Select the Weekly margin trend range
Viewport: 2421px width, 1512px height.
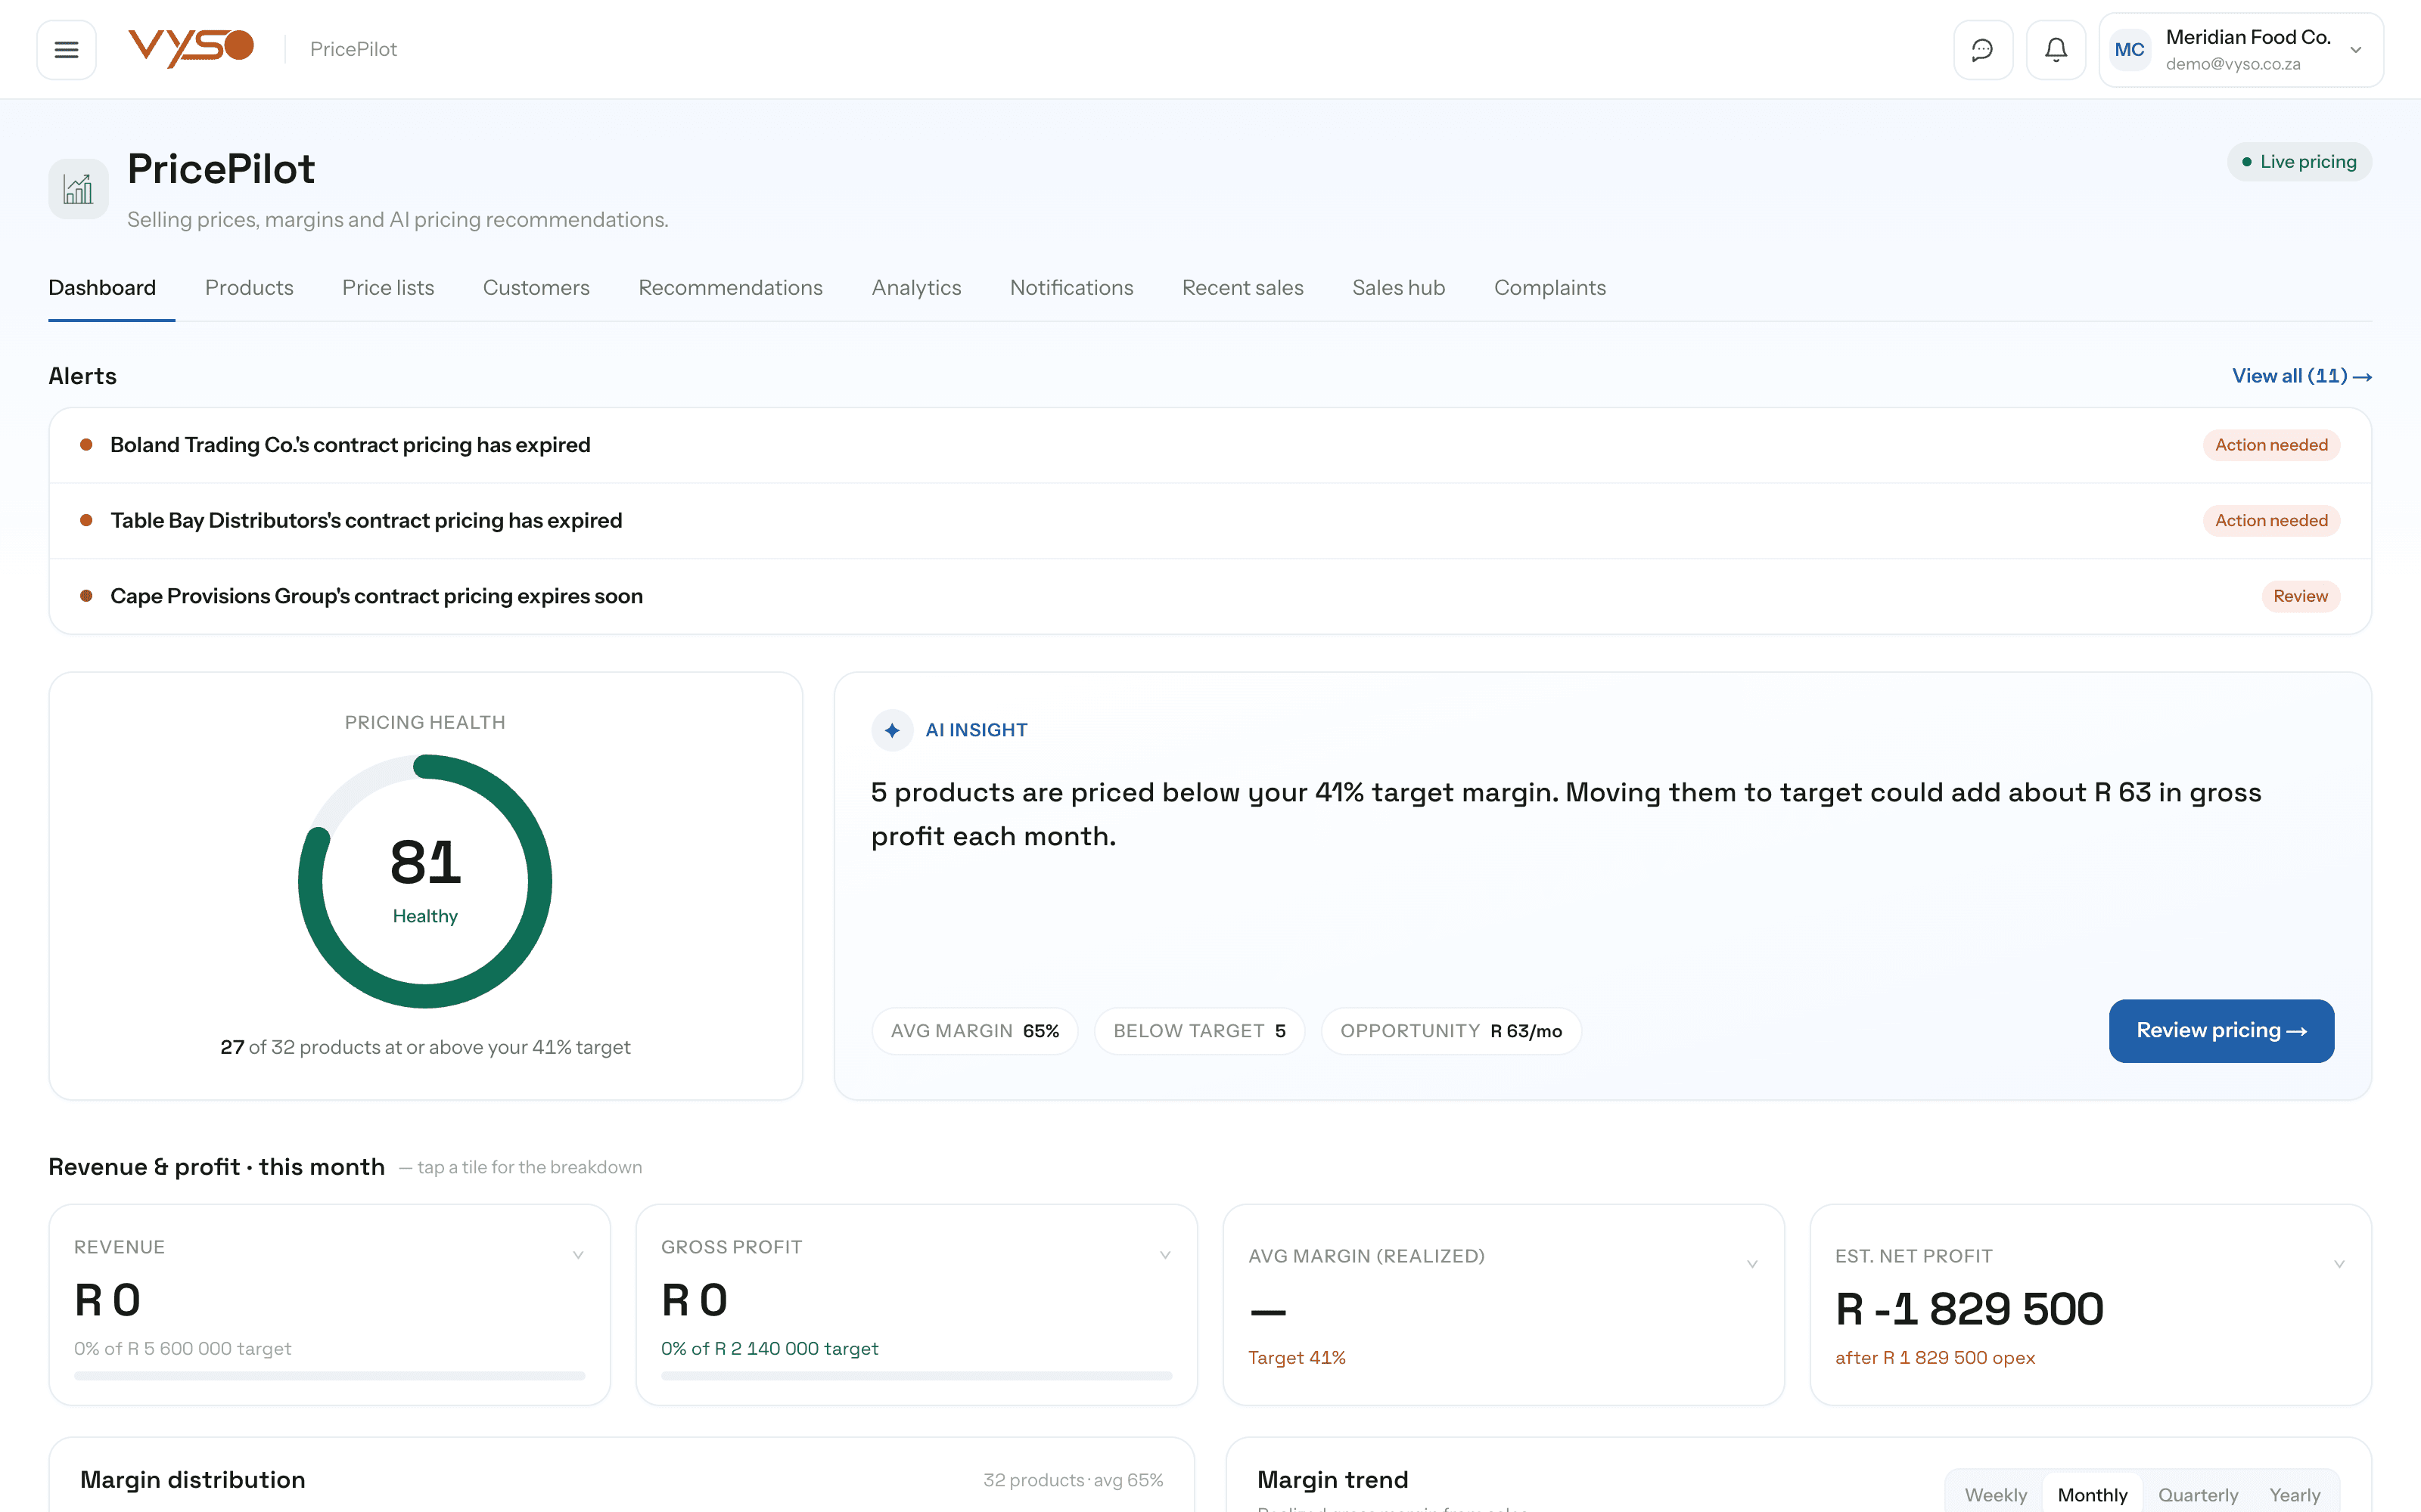pos(1995,1494)
